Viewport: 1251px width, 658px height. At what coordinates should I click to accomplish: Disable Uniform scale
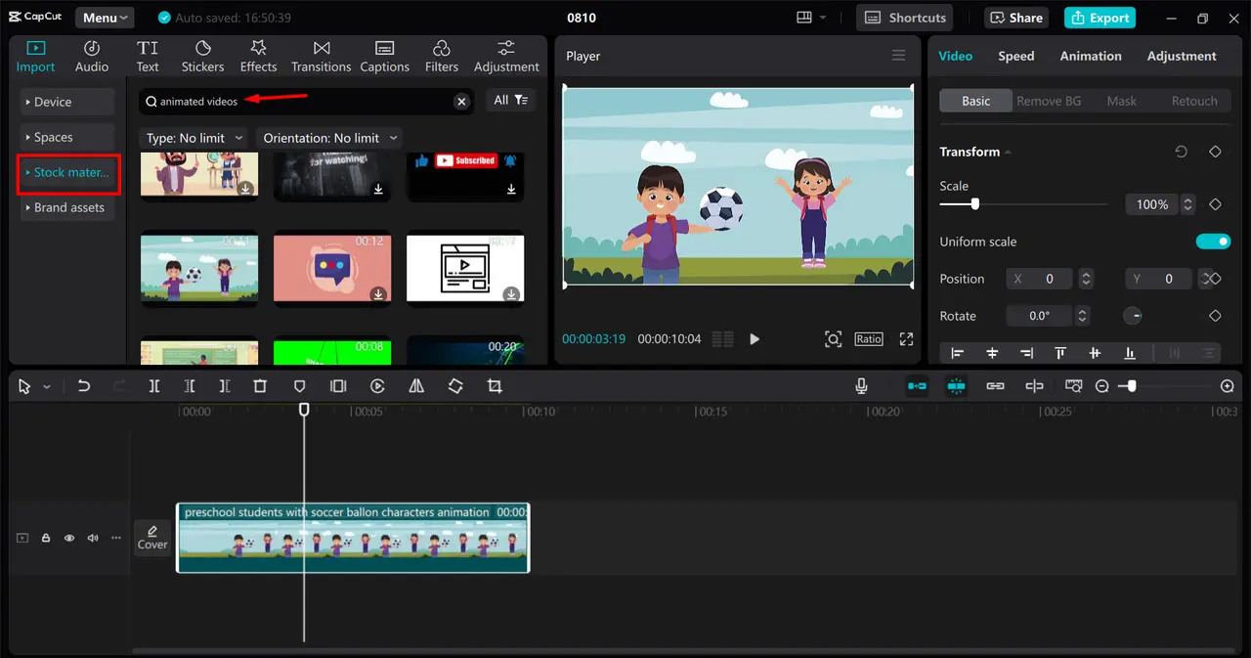1213,241
